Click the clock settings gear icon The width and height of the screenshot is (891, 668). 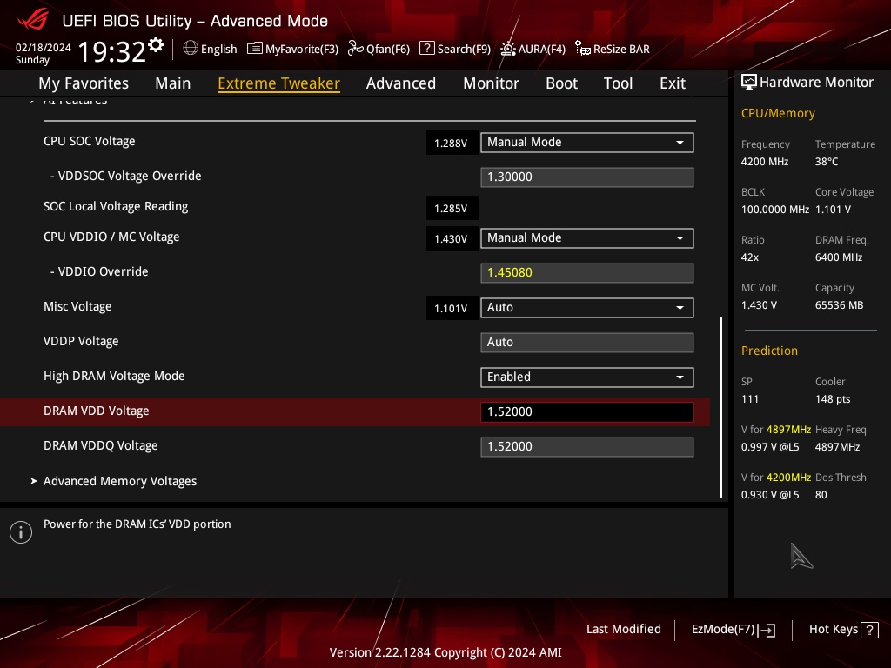pyautogui.click(x=156, y=45)
